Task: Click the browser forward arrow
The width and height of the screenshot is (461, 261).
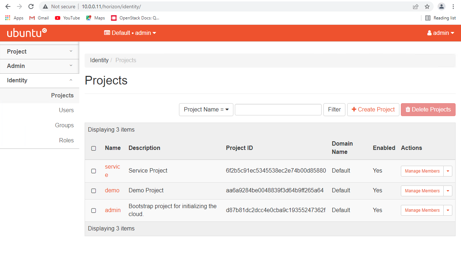Action: pos(19,6)
